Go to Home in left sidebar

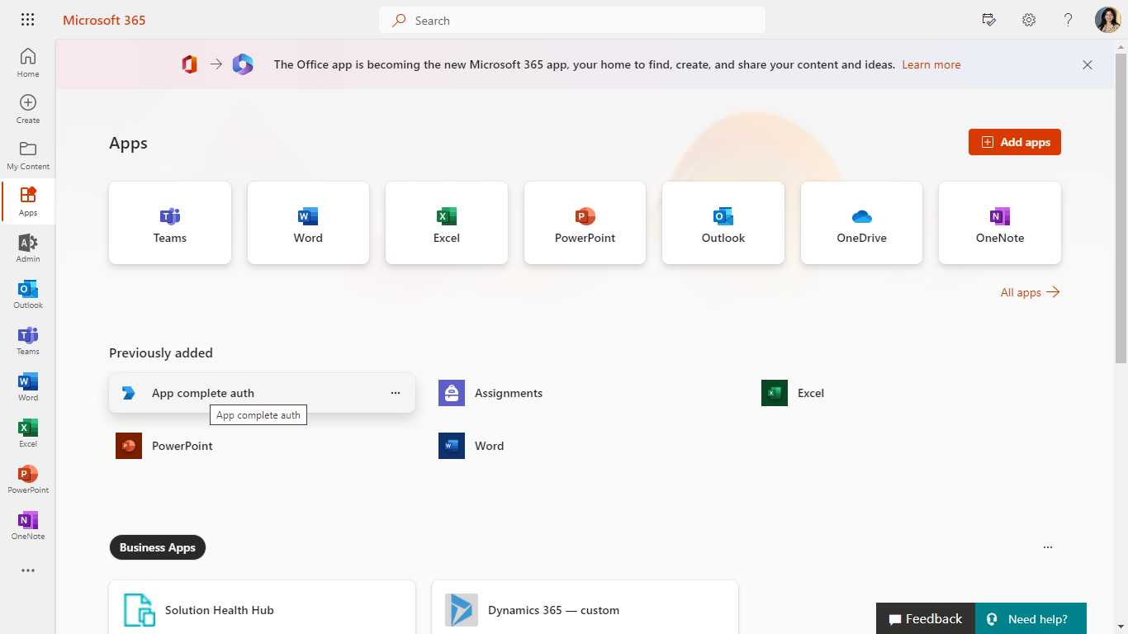pos(28,63)
